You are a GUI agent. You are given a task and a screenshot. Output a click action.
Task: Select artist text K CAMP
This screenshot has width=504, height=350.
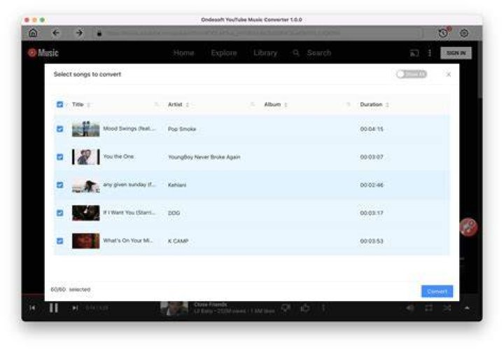[x=178, y=241]
